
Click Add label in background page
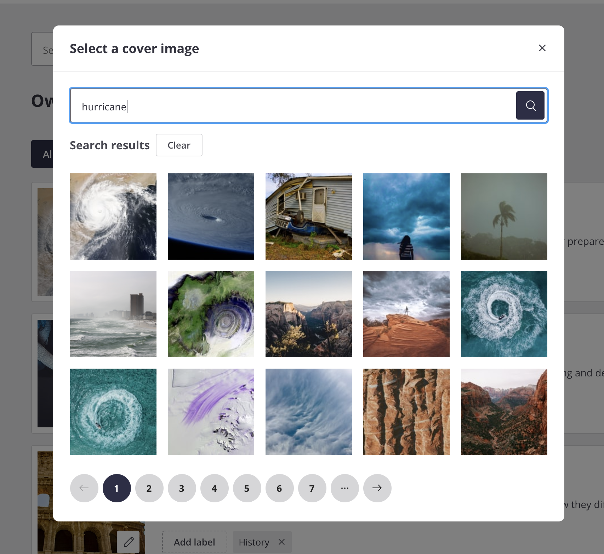pos(194,542)
